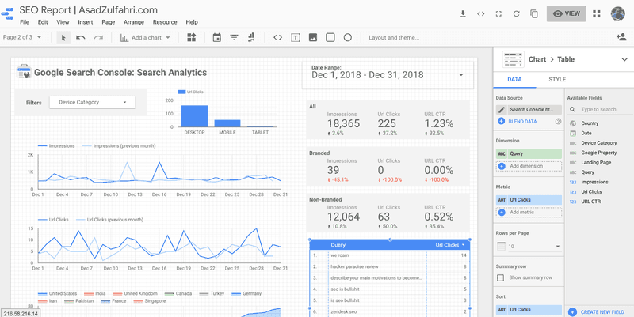This screenshot has width=634, height=317.
Task: Open the Page 2 of 3 dropdown
Action: coord(22,37)
